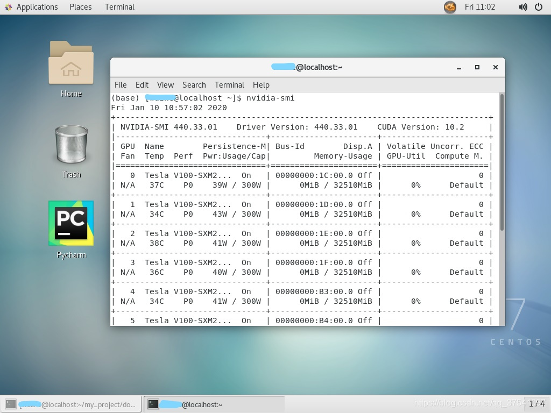Close the terminal window
This screenshot has width=551, height=413.
[496, 67]
